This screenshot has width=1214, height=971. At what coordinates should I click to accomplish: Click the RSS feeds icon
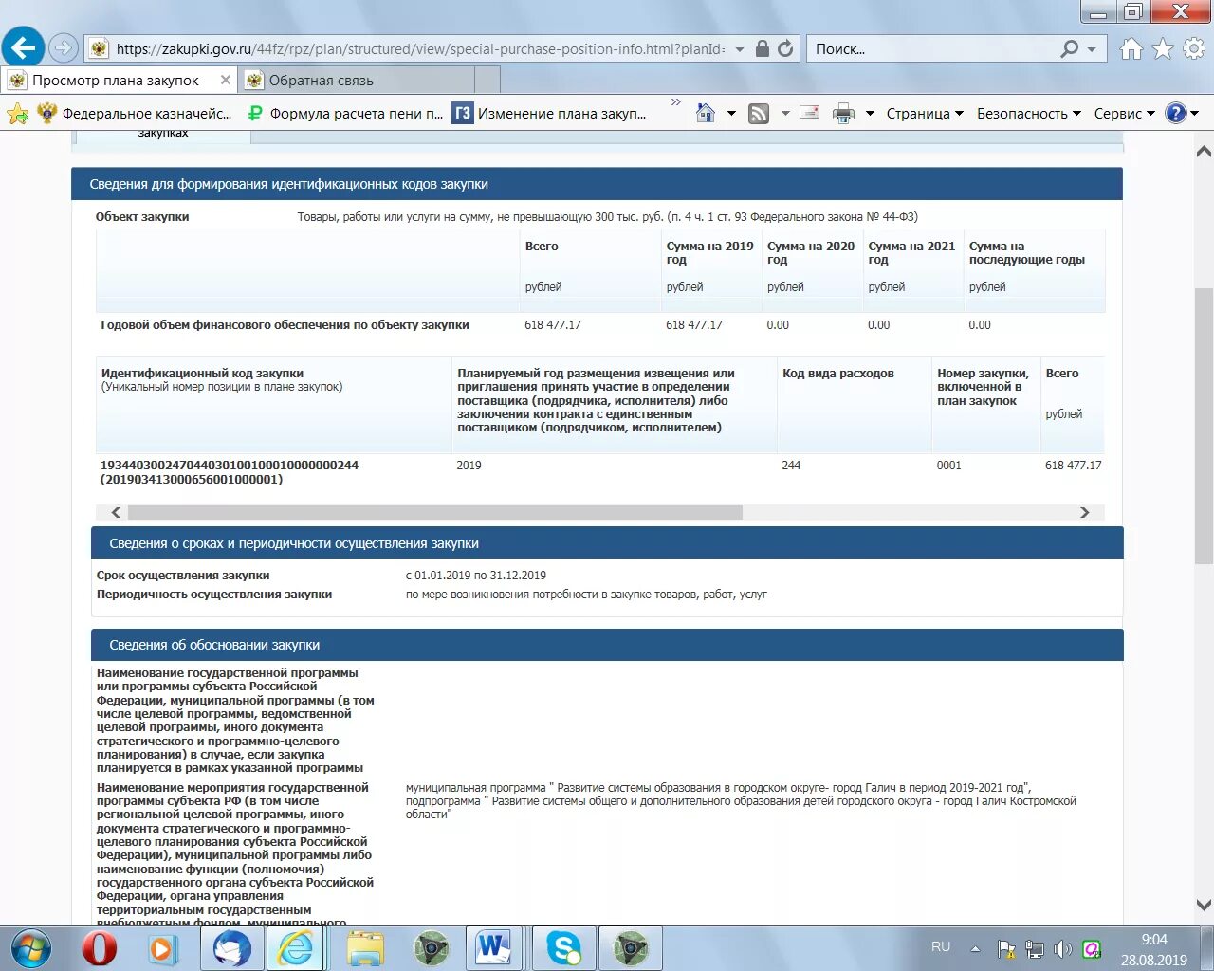coord(759,114)
